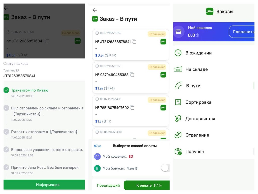This screenshot has height=194, width=258.
Task: Open the 'В пути' orders section
Action: 193,86
